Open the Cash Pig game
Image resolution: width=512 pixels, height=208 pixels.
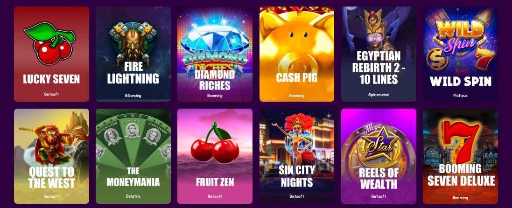(297, 54)
